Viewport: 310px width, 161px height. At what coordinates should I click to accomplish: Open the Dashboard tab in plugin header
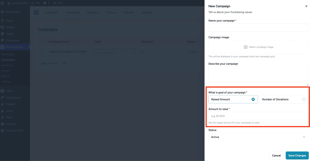(51, 12)
